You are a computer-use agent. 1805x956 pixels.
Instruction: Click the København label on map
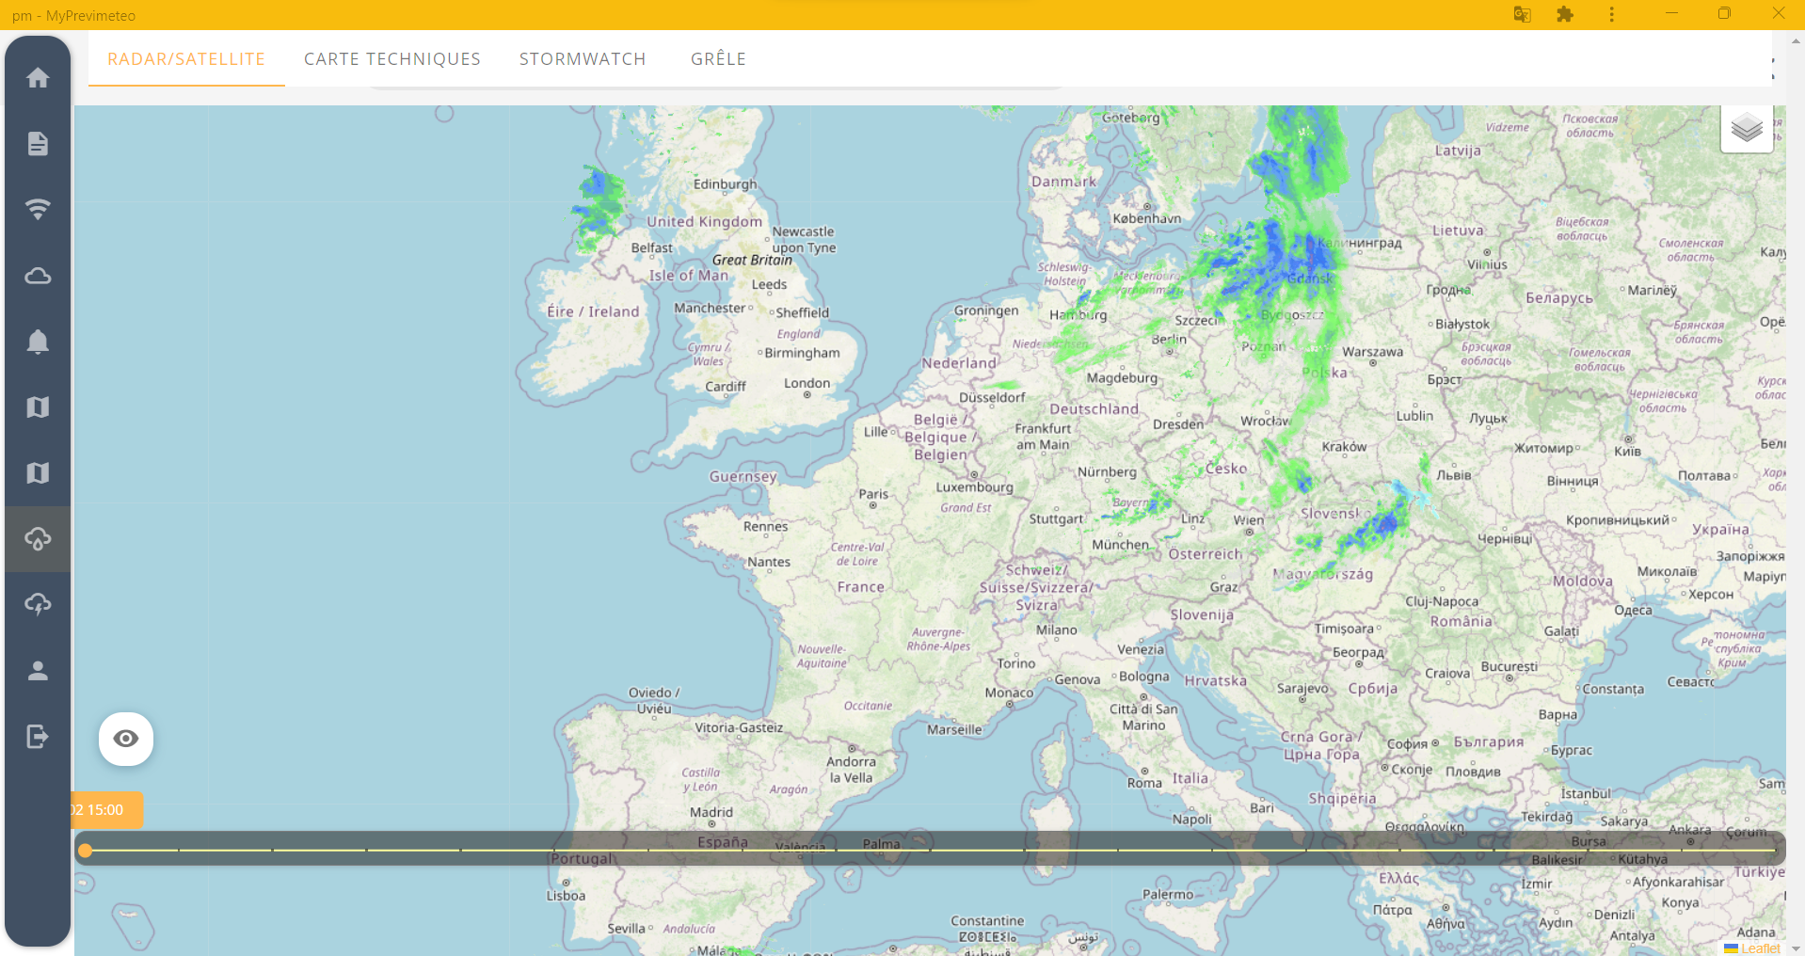(x=1146, y=218)
